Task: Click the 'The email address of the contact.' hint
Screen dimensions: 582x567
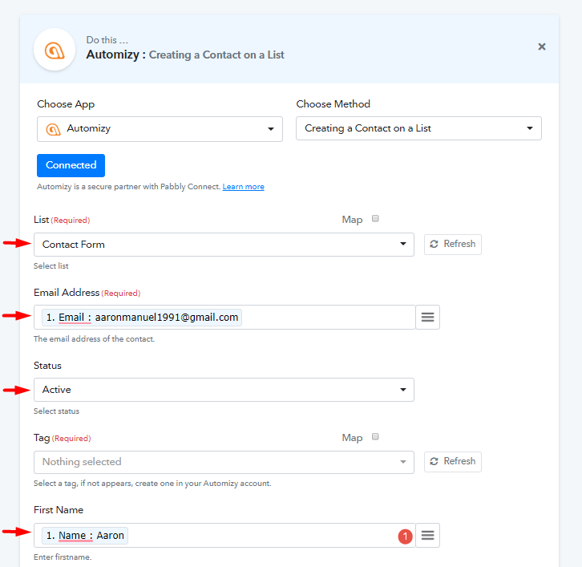Action: [x=94, y=339]
